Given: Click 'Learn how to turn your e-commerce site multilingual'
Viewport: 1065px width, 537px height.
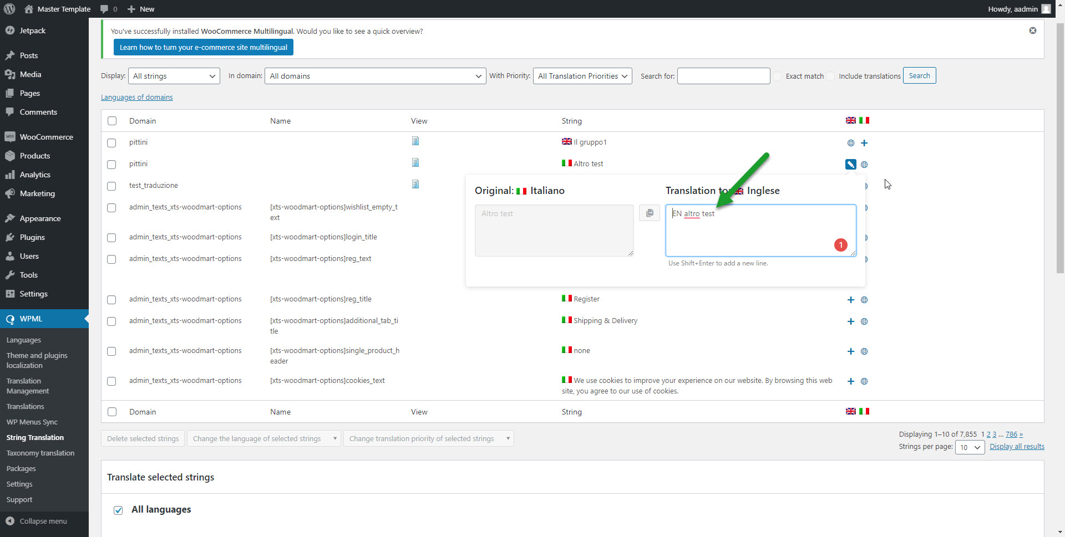Looking at the screenshot, I should [204, 47].
